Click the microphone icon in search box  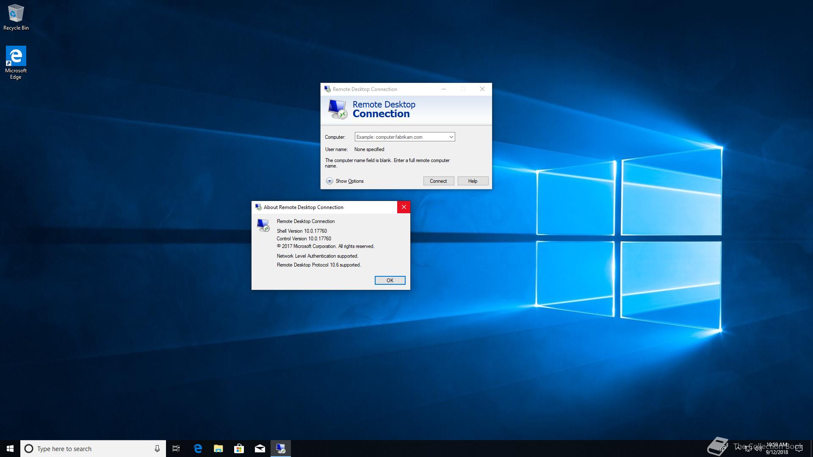(x=157, y=449)
